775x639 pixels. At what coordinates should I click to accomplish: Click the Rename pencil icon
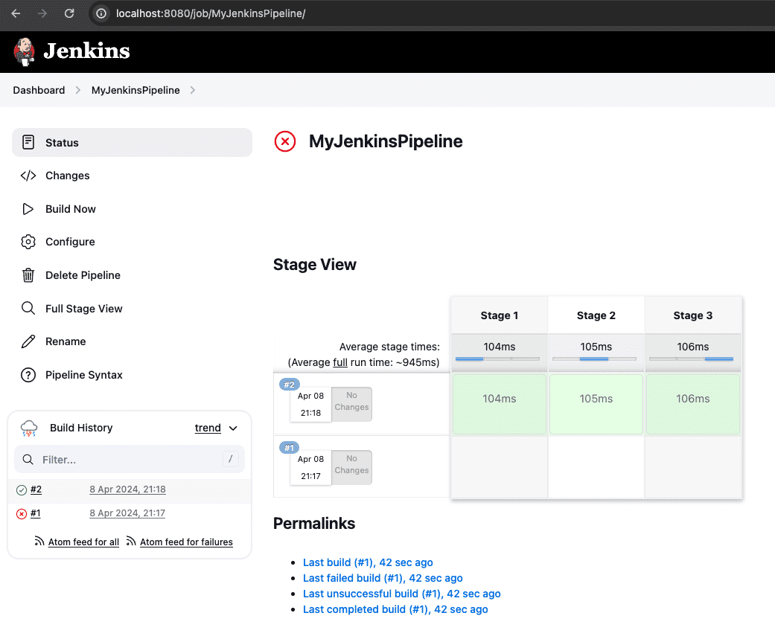[28, 341]
